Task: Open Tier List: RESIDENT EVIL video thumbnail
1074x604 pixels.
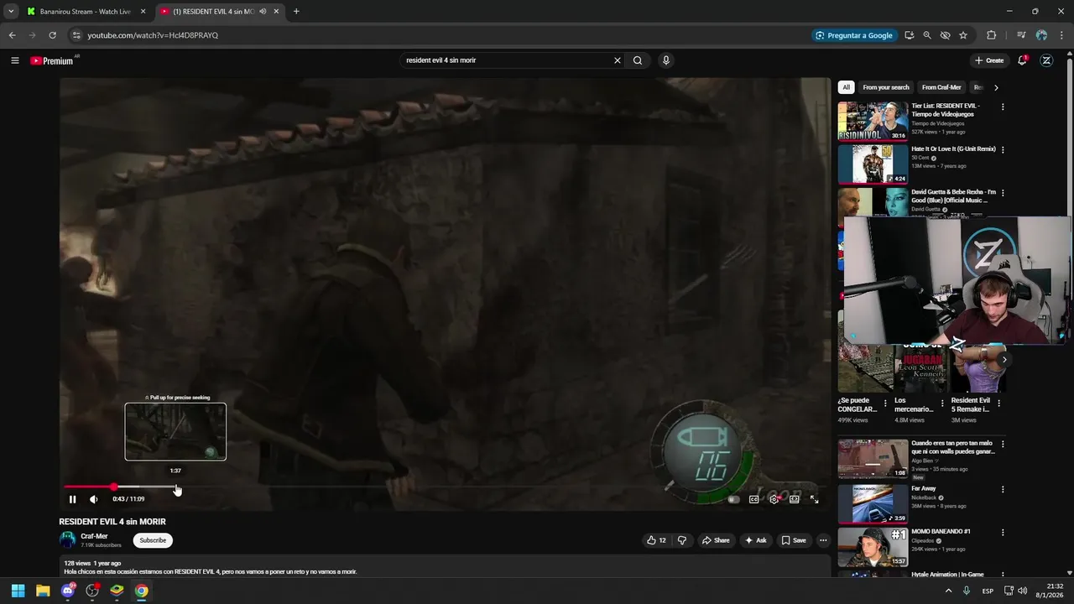Action: 873,121
